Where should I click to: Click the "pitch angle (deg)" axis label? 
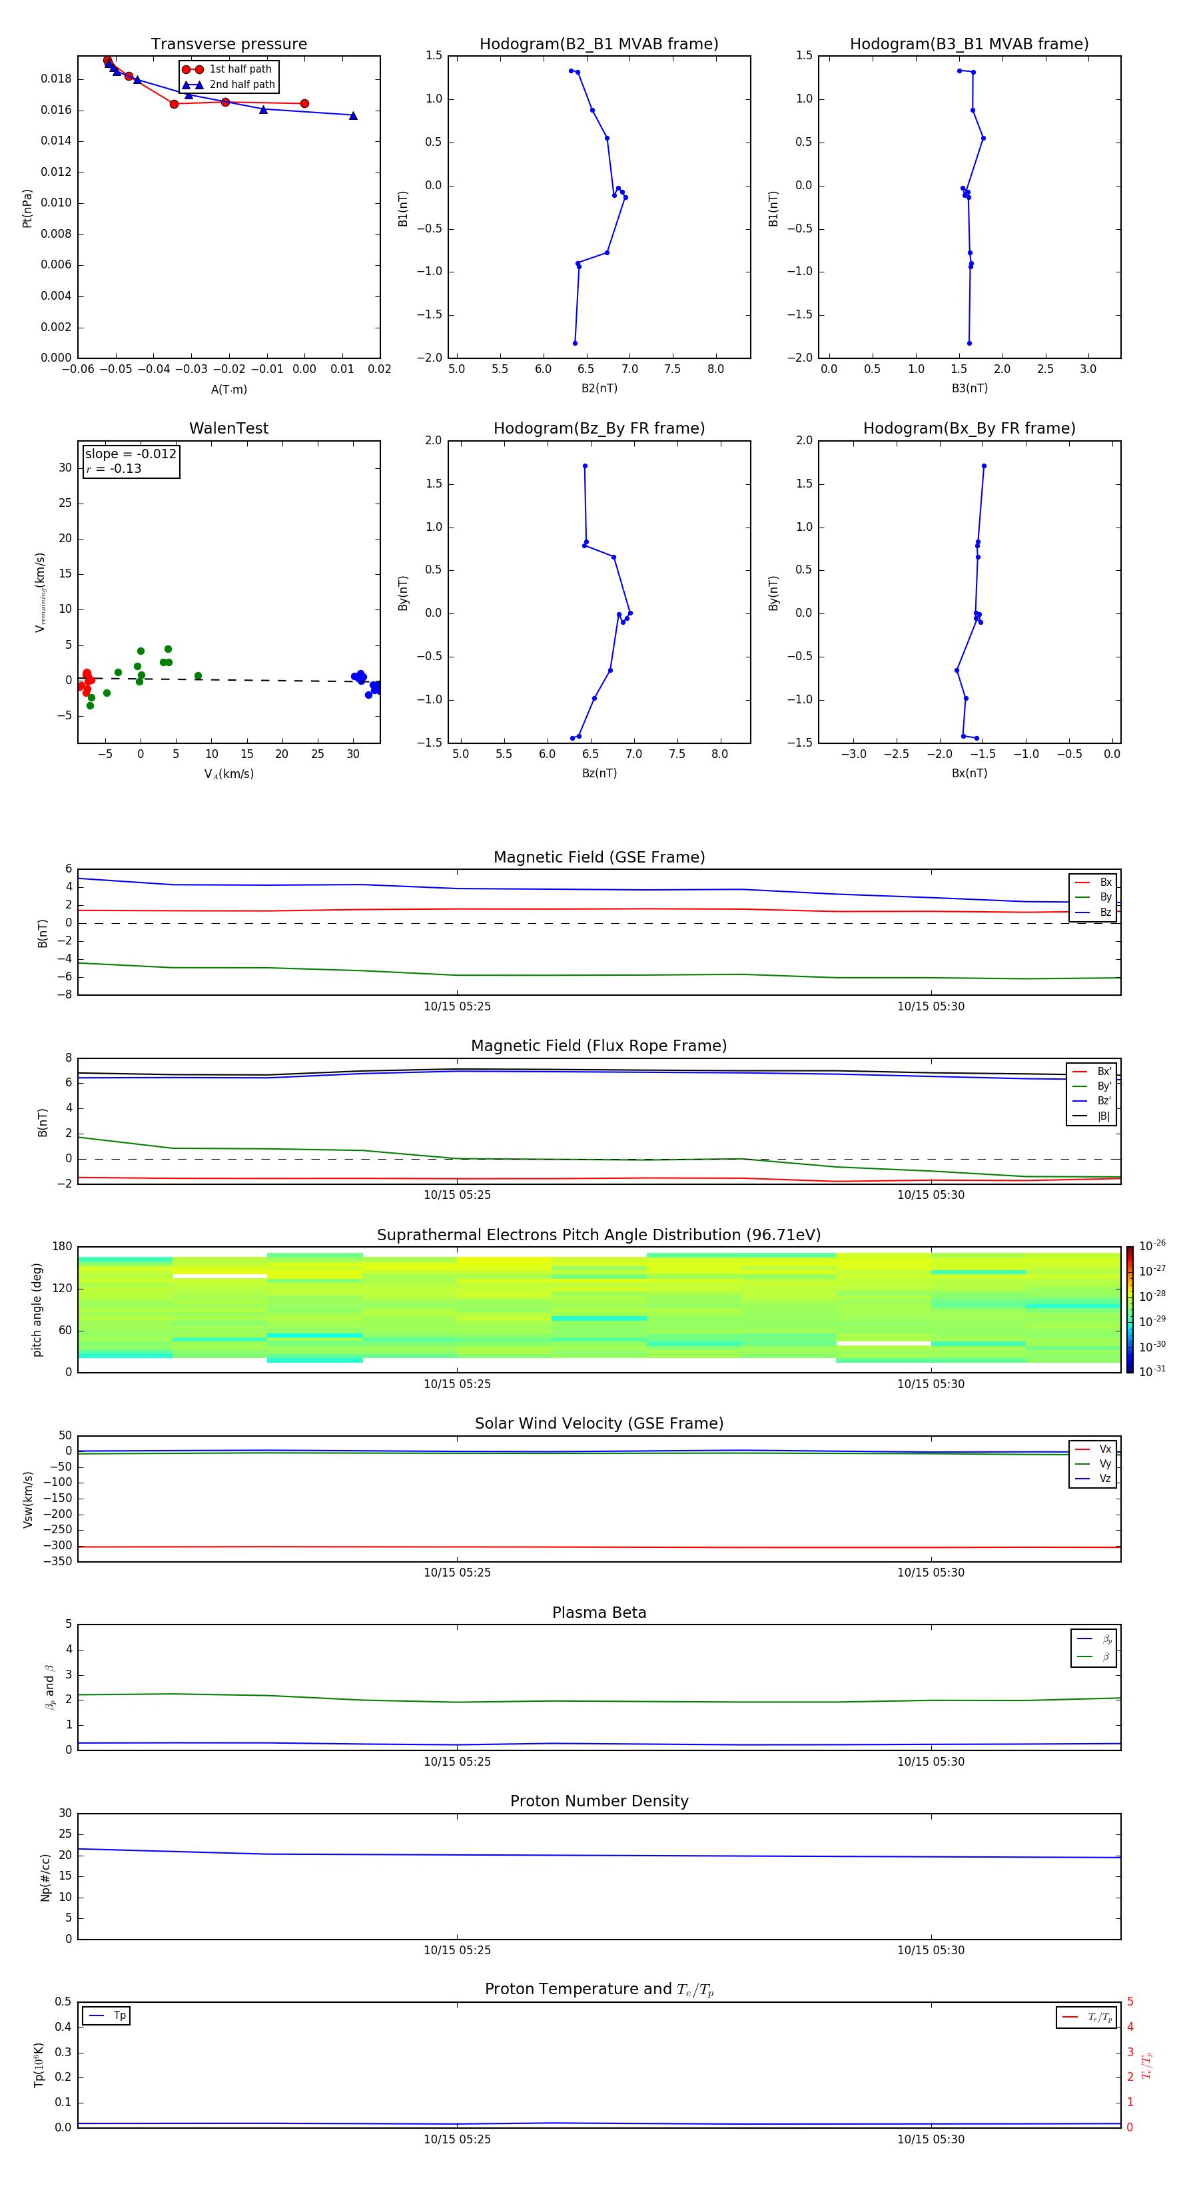coord(37,1309)
